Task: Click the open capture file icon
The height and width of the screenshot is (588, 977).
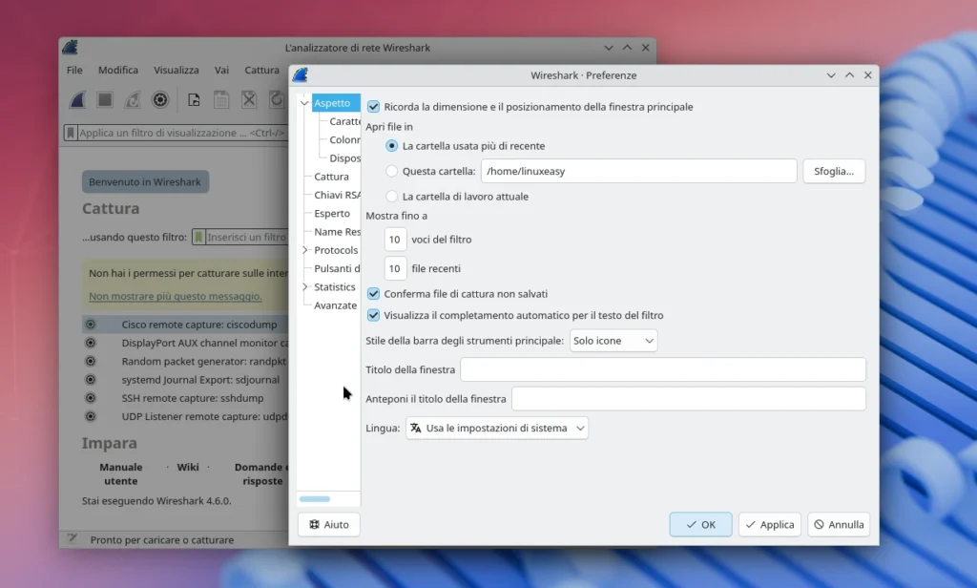Action: 194,99
